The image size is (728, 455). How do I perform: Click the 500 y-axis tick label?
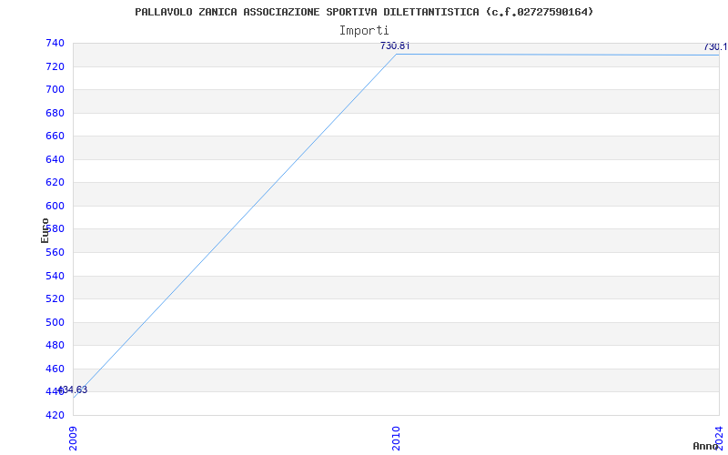[x=55, y=322]
